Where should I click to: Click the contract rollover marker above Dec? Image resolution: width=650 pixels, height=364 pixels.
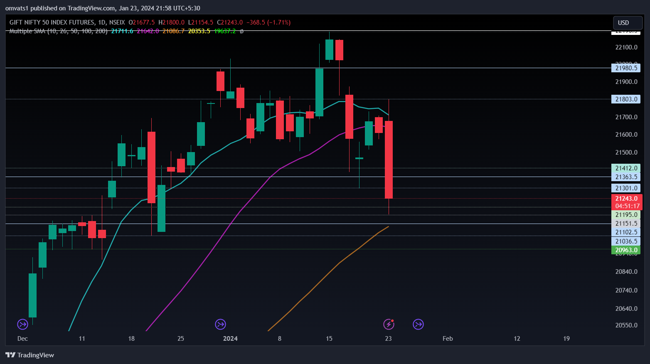(22, 324)
